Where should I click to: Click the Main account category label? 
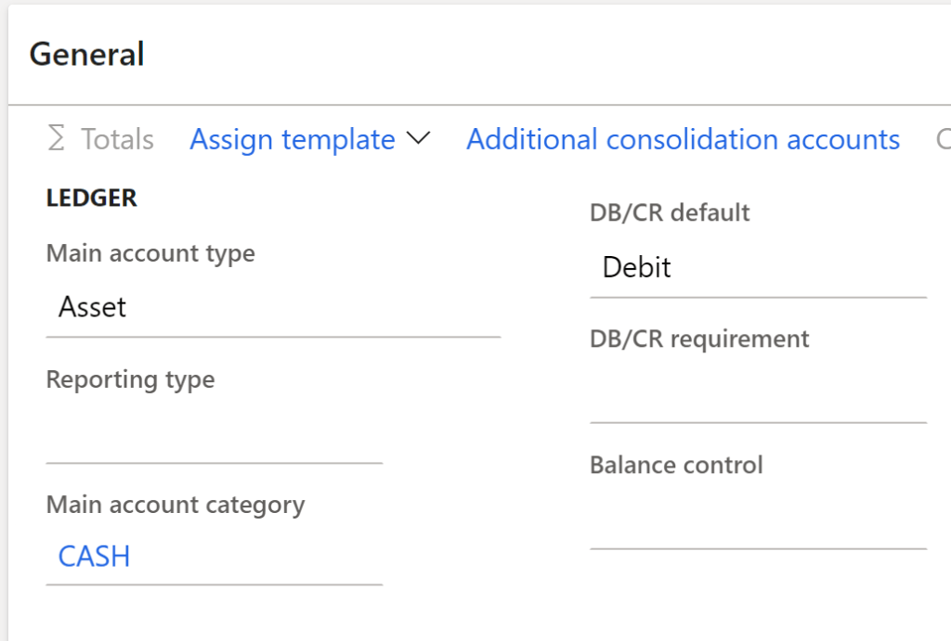click(176, 505)
